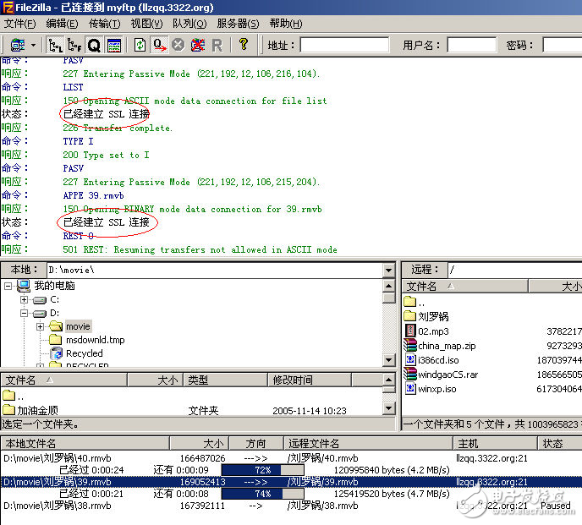The width and height of the screenshot is (582, 525).
Task: Select the i386cd.iso file icon
Action: point(410,359)
